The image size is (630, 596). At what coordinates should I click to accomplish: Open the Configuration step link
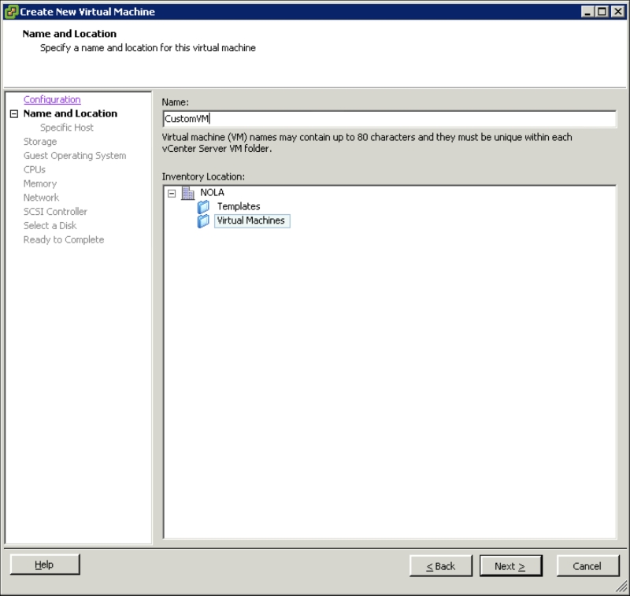(x=52, y=100)
